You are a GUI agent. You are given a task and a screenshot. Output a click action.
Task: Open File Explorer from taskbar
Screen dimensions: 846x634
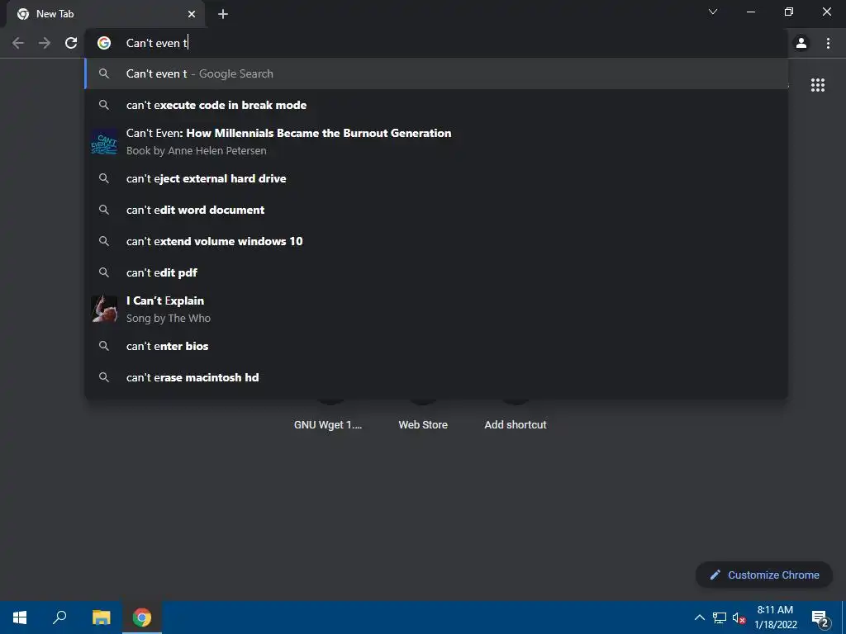[101, 617]
